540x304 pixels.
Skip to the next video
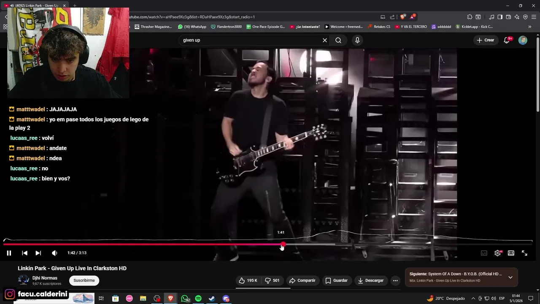tap(38, 253)
